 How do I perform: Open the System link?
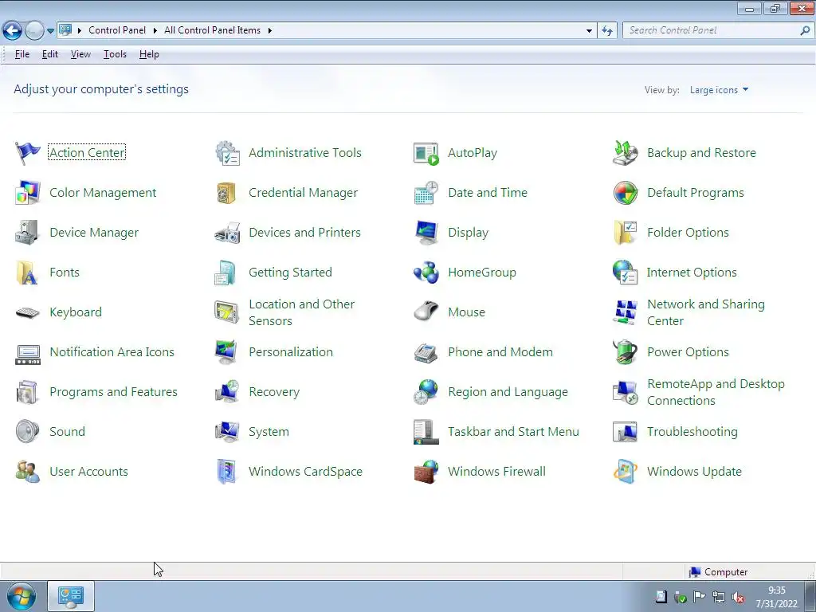(269, 432)
